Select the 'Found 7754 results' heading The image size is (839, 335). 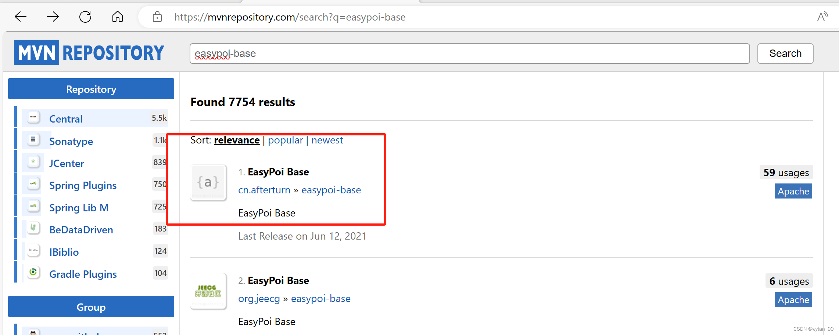(x=243, y=102)
